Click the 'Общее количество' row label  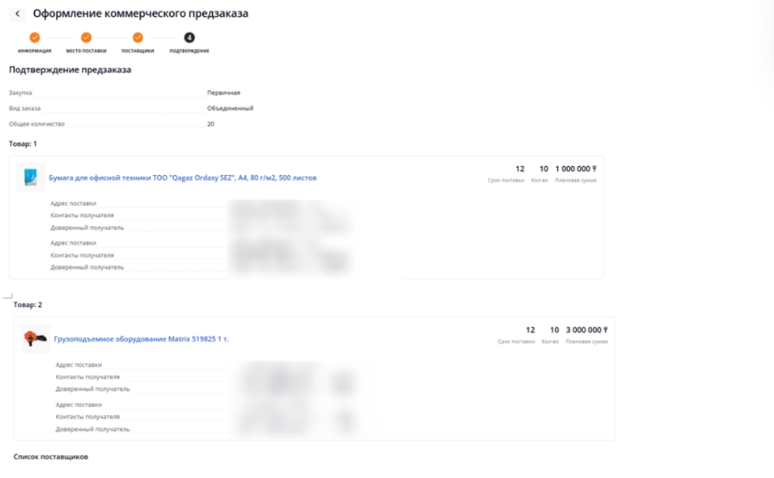coord(36,124)
